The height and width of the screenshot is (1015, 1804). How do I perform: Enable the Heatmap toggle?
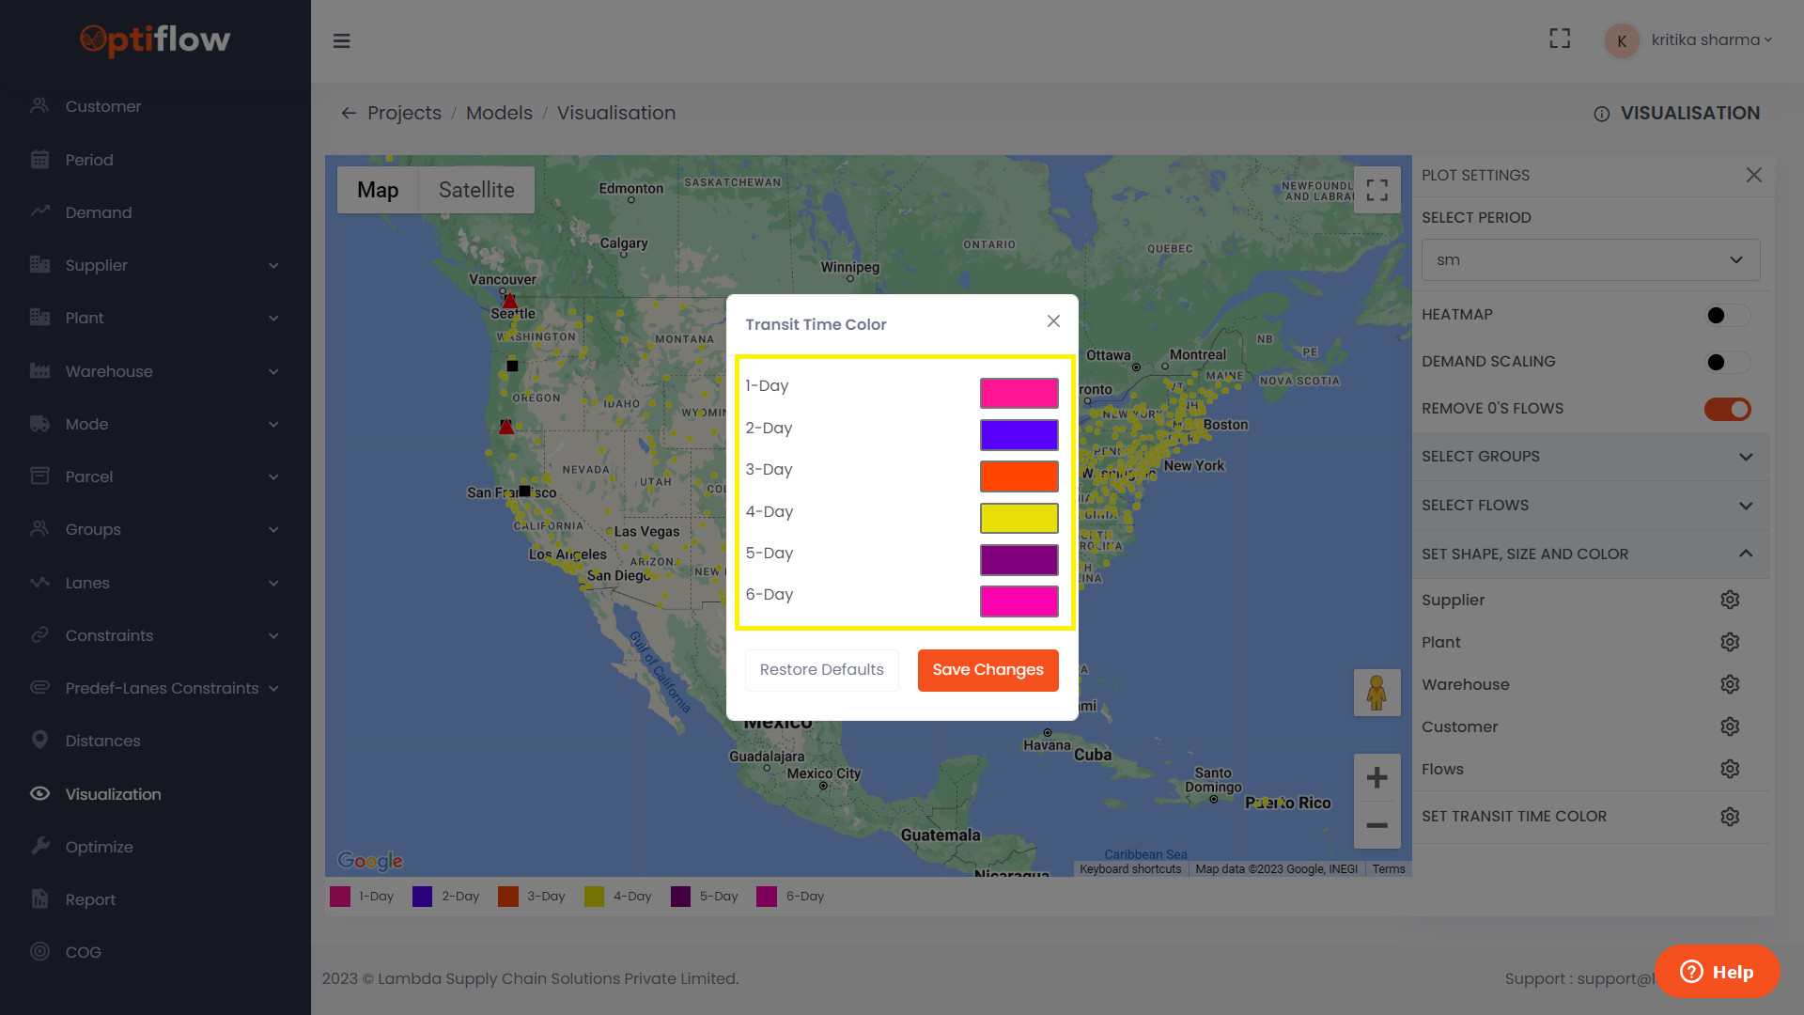[x=1727, y=315]
